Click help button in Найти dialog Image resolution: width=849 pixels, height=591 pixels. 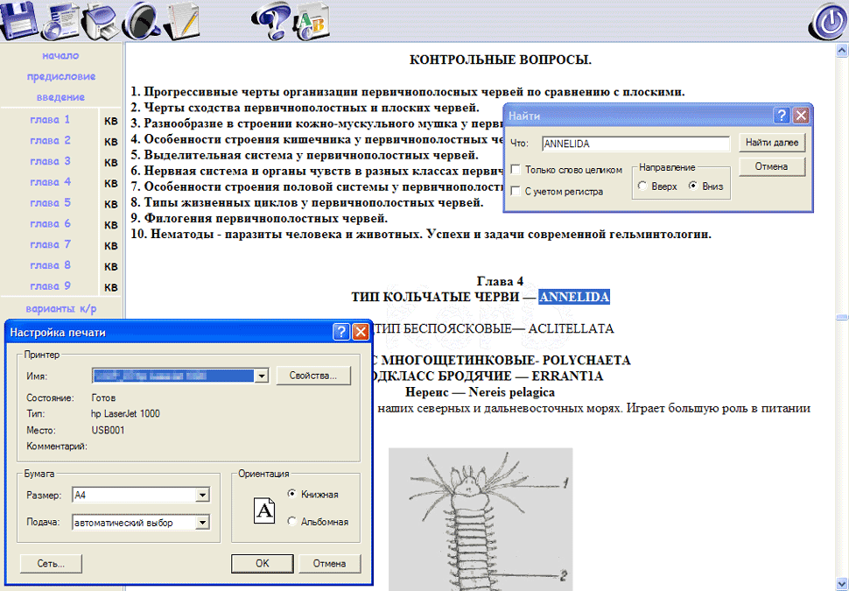pyautogui.click(x=782, y=116)
